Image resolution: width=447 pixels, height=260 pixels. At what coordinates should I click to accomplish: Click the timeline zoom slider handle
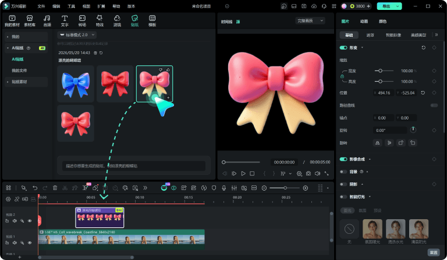(x=285, y=188)
